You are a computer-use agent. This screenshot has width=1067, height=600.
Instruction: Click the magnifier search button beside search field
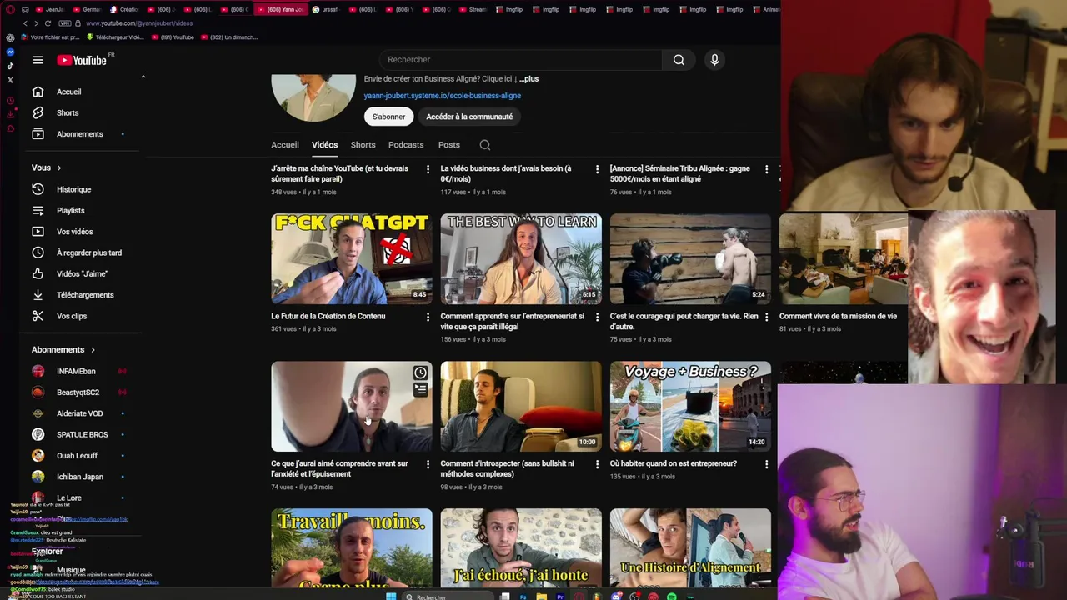tap(679, 59)
